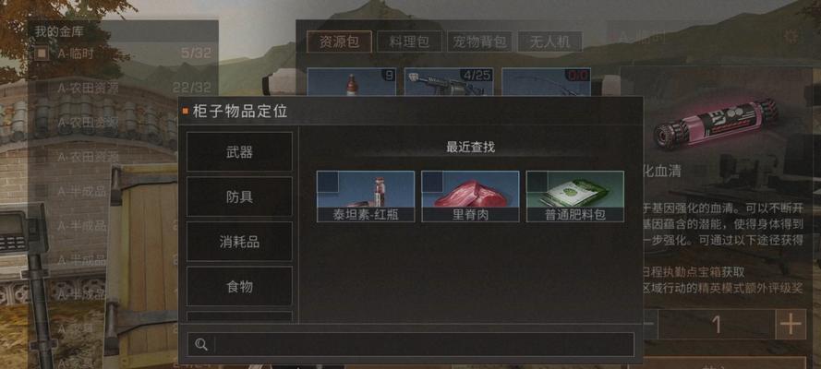Open the 防具 category
821x369 pixels.
239,196
